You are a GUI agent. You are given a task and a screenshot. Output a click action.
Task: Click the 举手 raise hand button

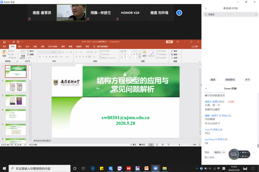coord(247,80)
